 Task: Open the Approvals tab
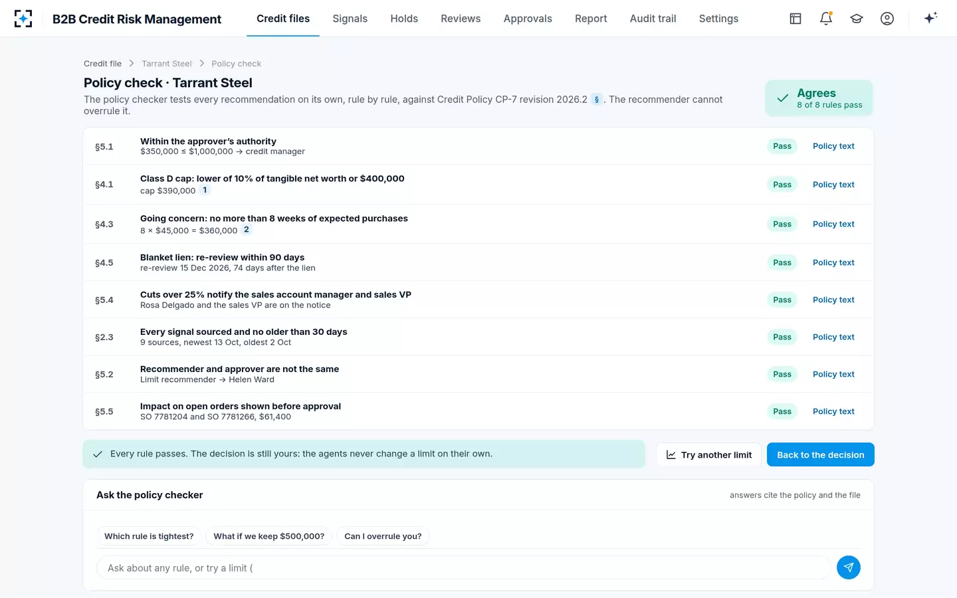point(528,19)
